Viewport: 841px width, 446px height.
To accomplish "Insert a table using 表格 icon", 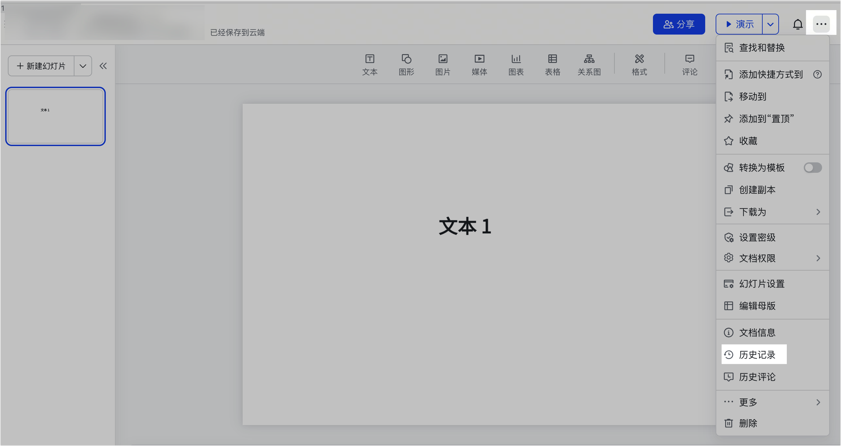I will [552, 65].
